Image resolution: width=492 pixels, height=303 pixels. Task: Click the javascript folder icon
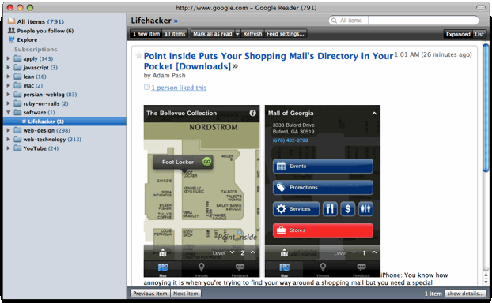pyautogui.click(x=17, y=68)
